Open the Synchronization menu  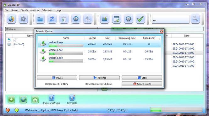point(30,10)
